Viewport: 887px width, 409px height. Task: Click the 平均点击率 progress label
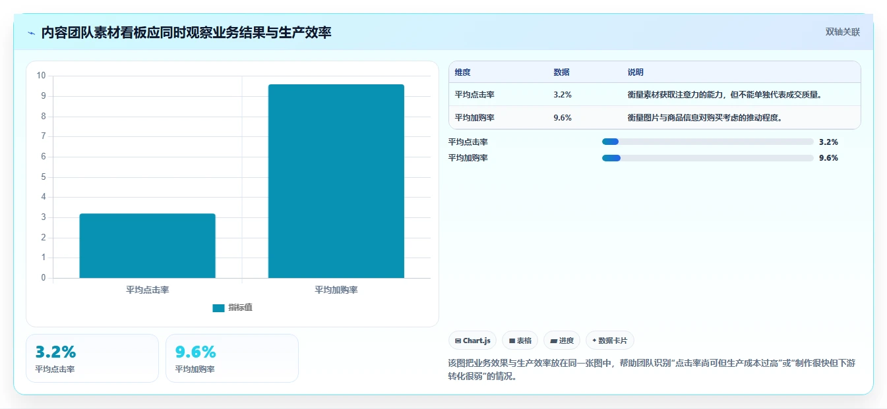(x=468, y=142)
